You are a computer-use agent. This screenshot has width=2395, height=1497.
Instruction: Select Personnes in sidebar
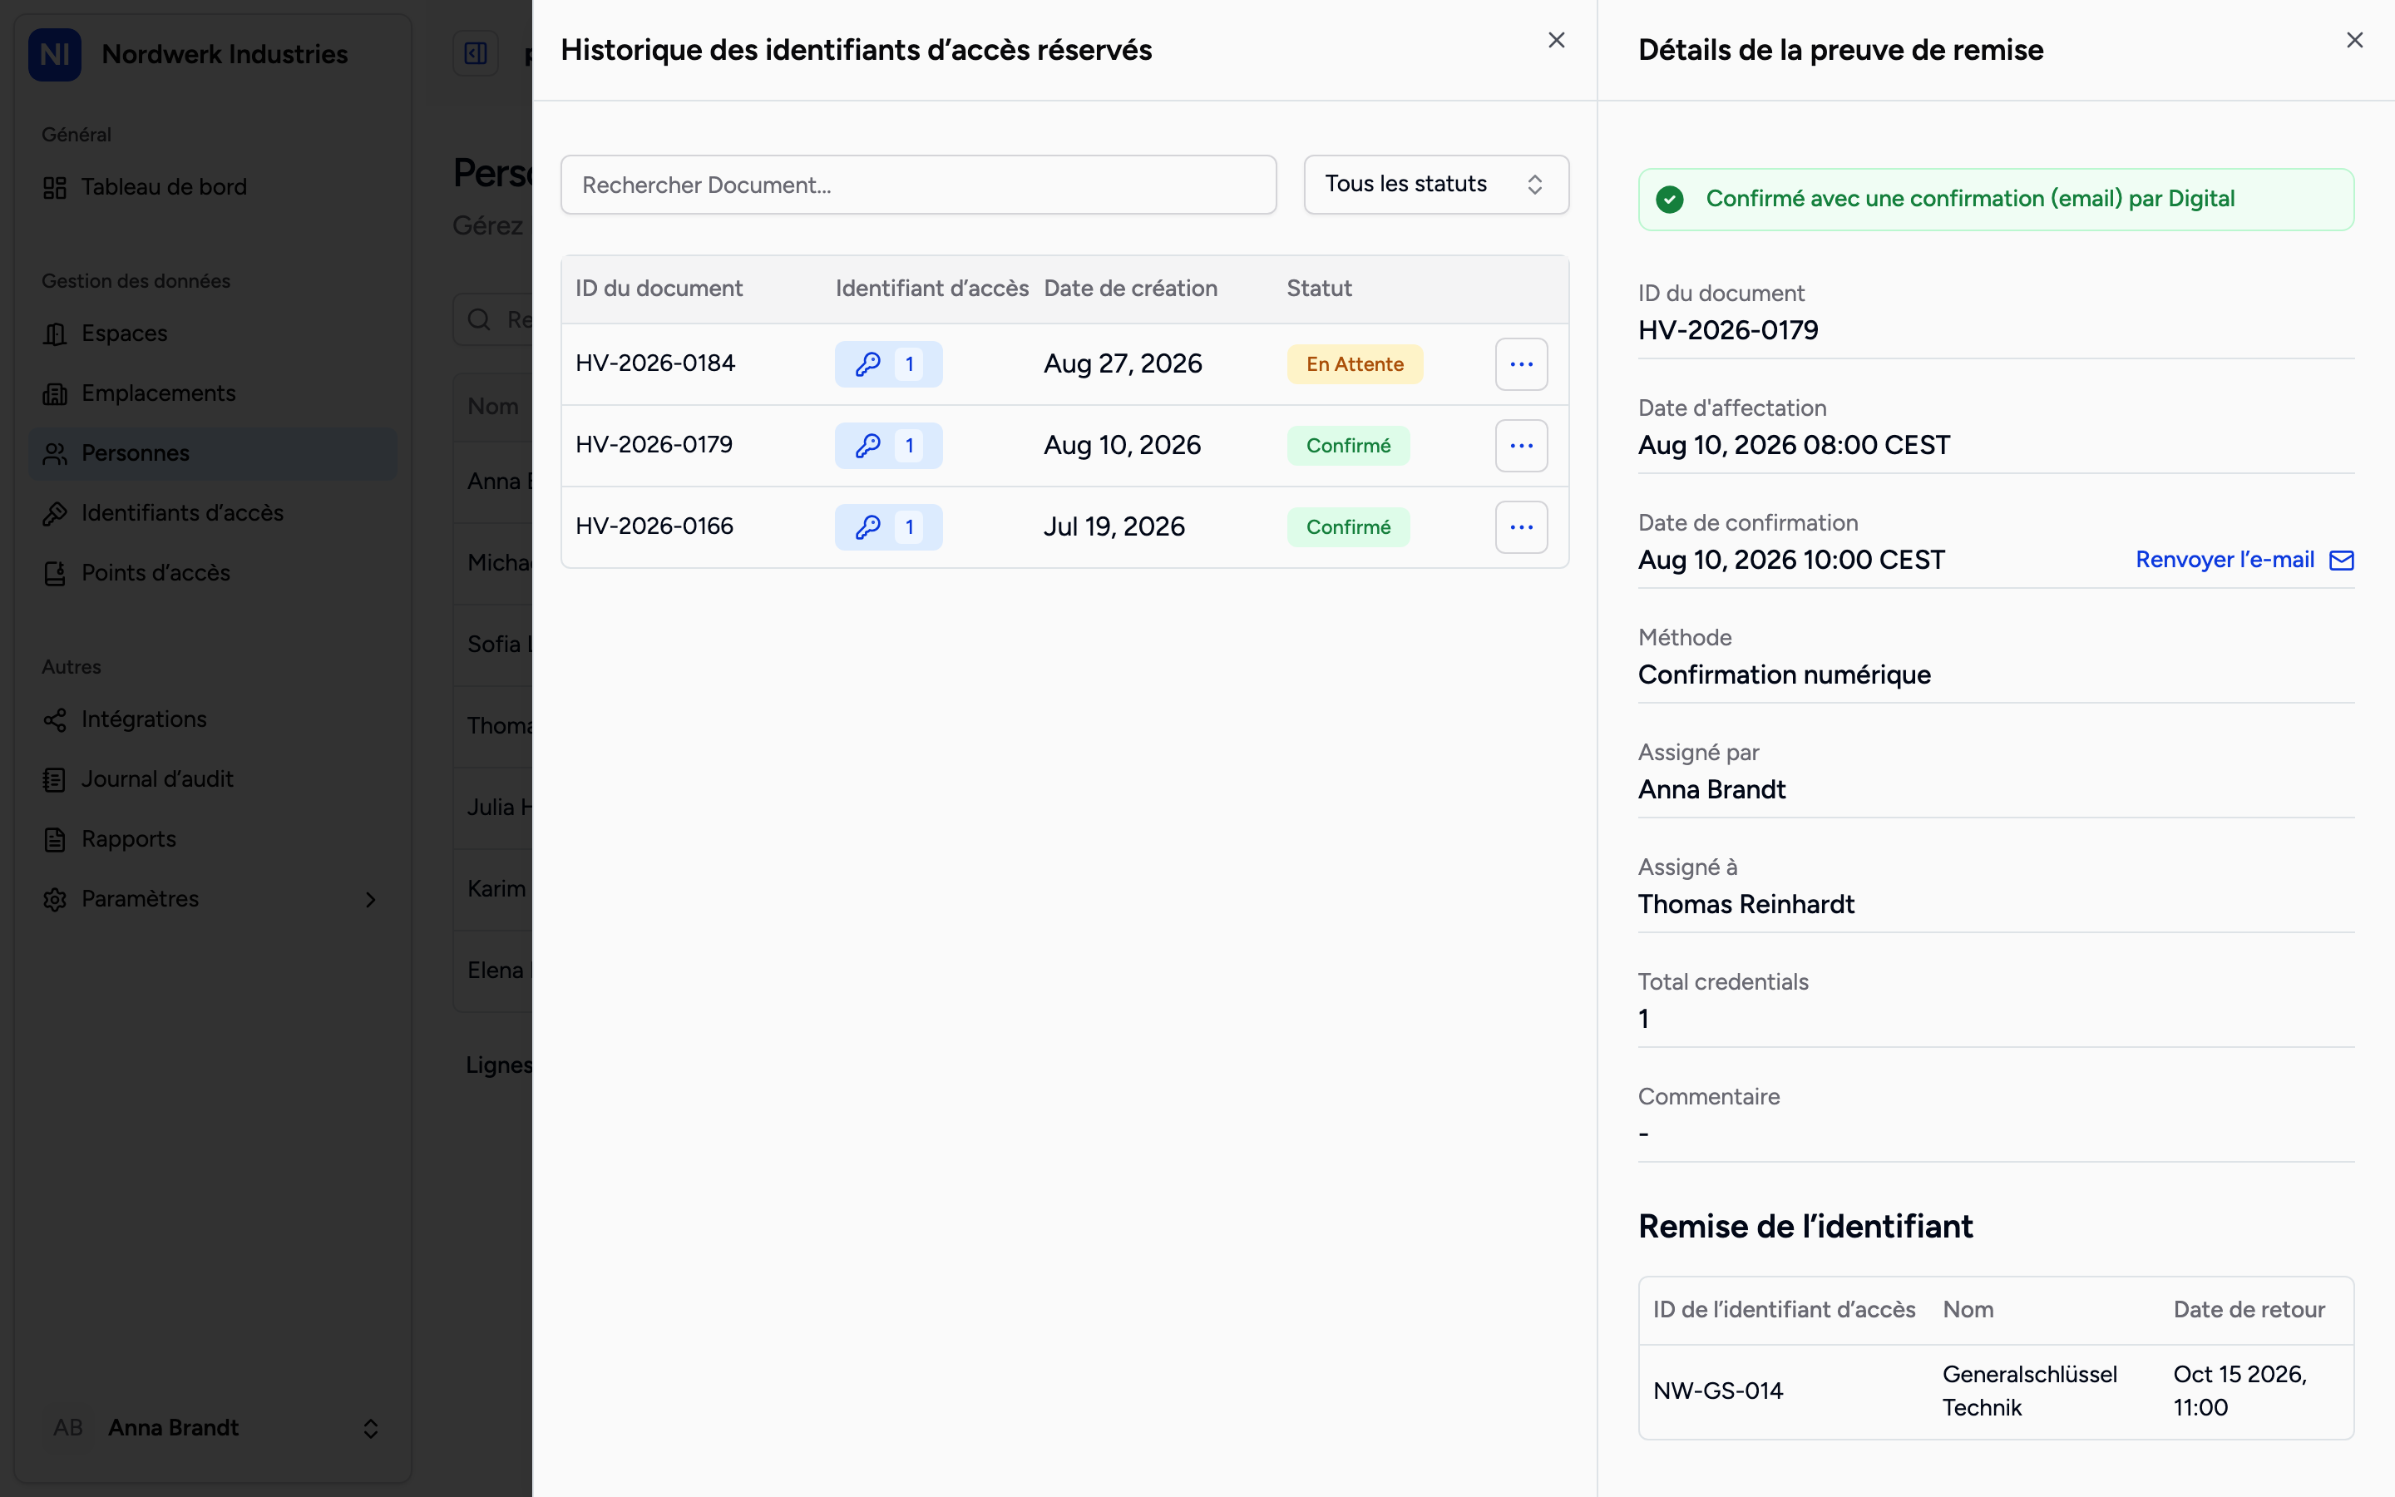pyautogui.click(x=213, y=453)
